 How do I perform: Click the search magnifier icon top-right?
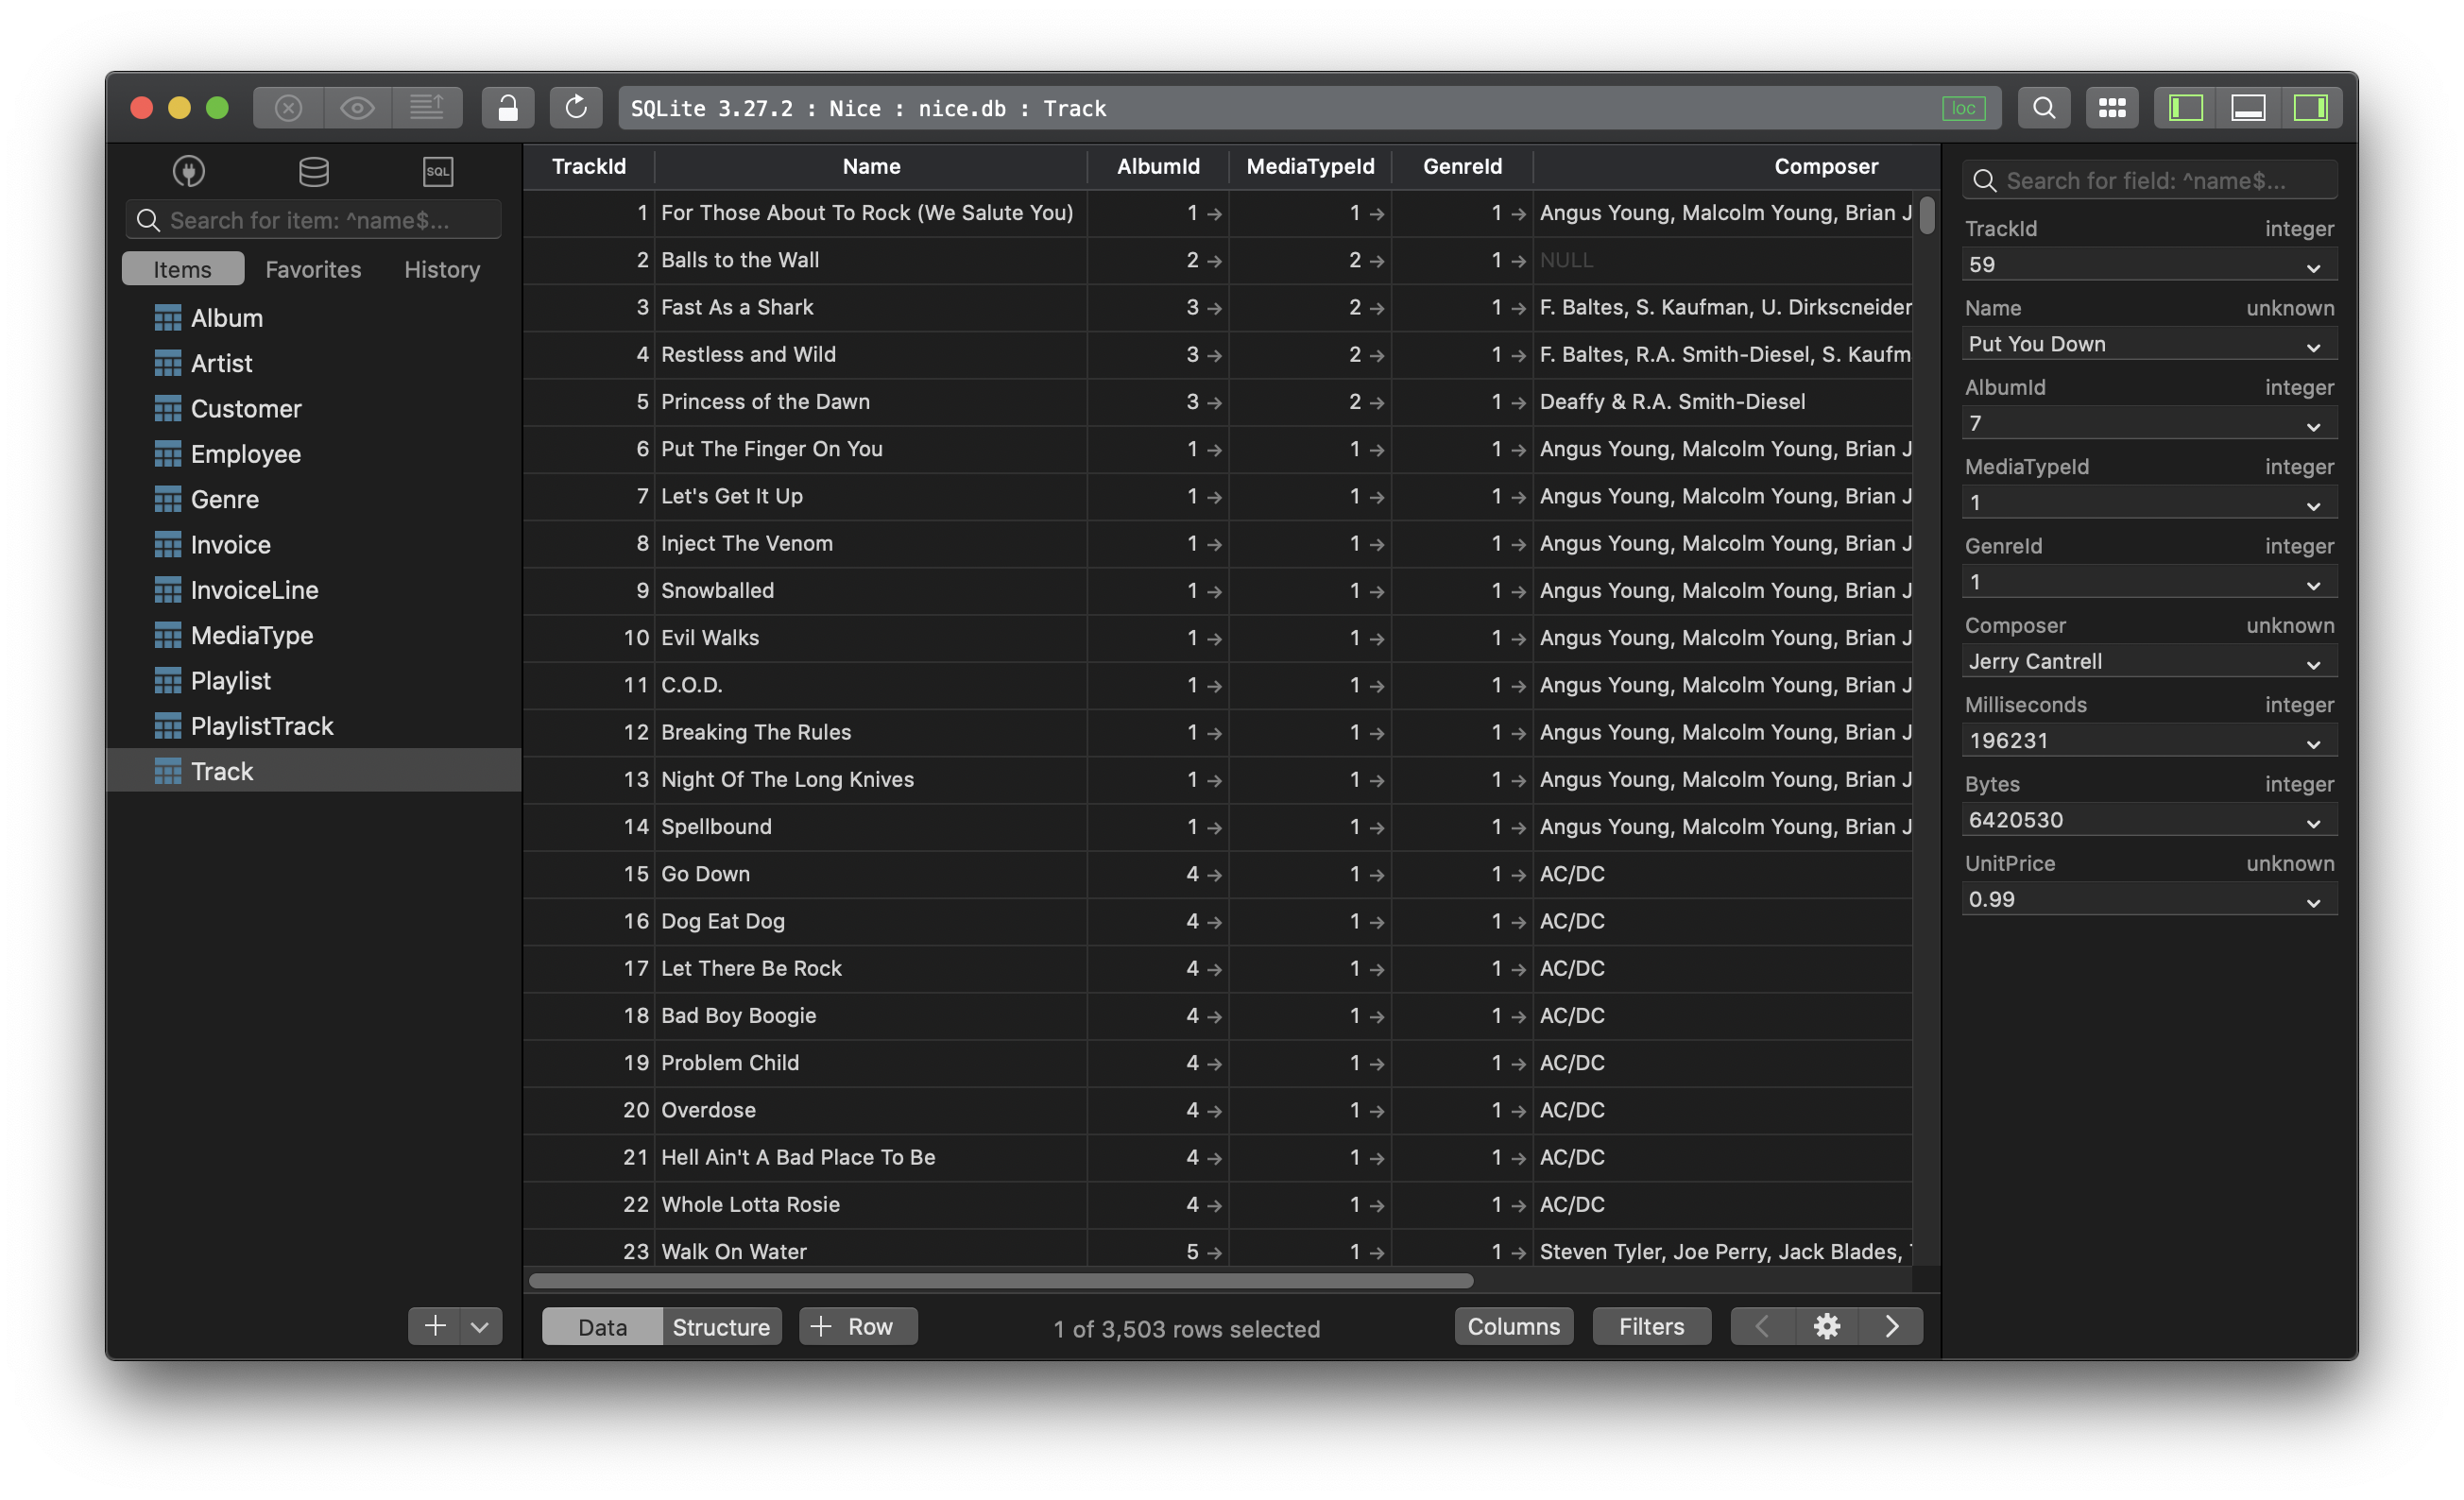pyautogui.click(x=2042, y=108)
